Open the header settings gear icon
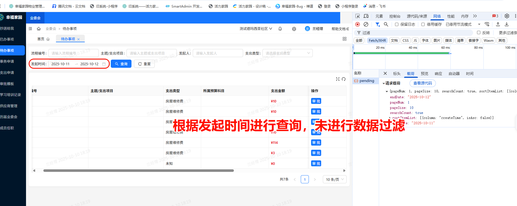Screen dimensions: 517x206 (294, 29)
